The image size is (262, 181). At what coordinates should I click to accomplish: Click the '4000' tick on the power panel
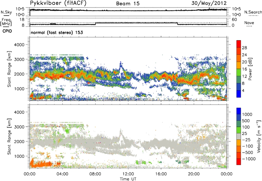pyautogui.click(x=19, y=45)
